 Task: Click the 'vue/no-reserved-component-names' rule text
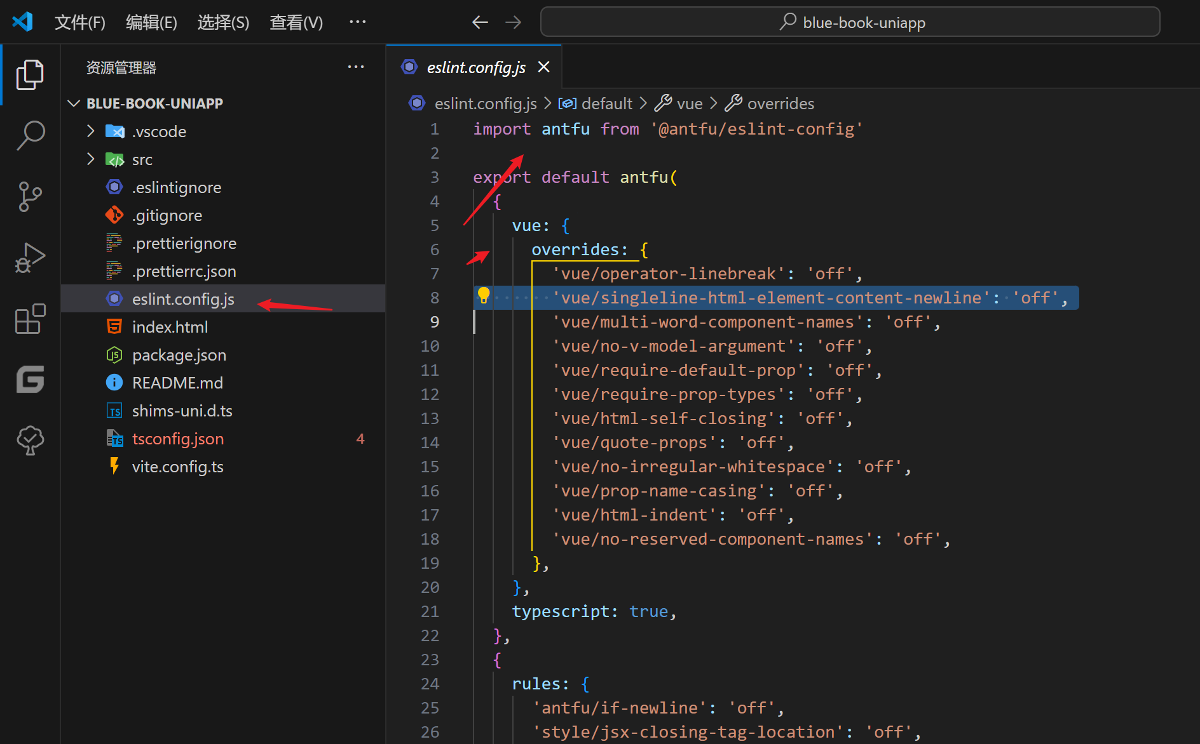(712, 539)
